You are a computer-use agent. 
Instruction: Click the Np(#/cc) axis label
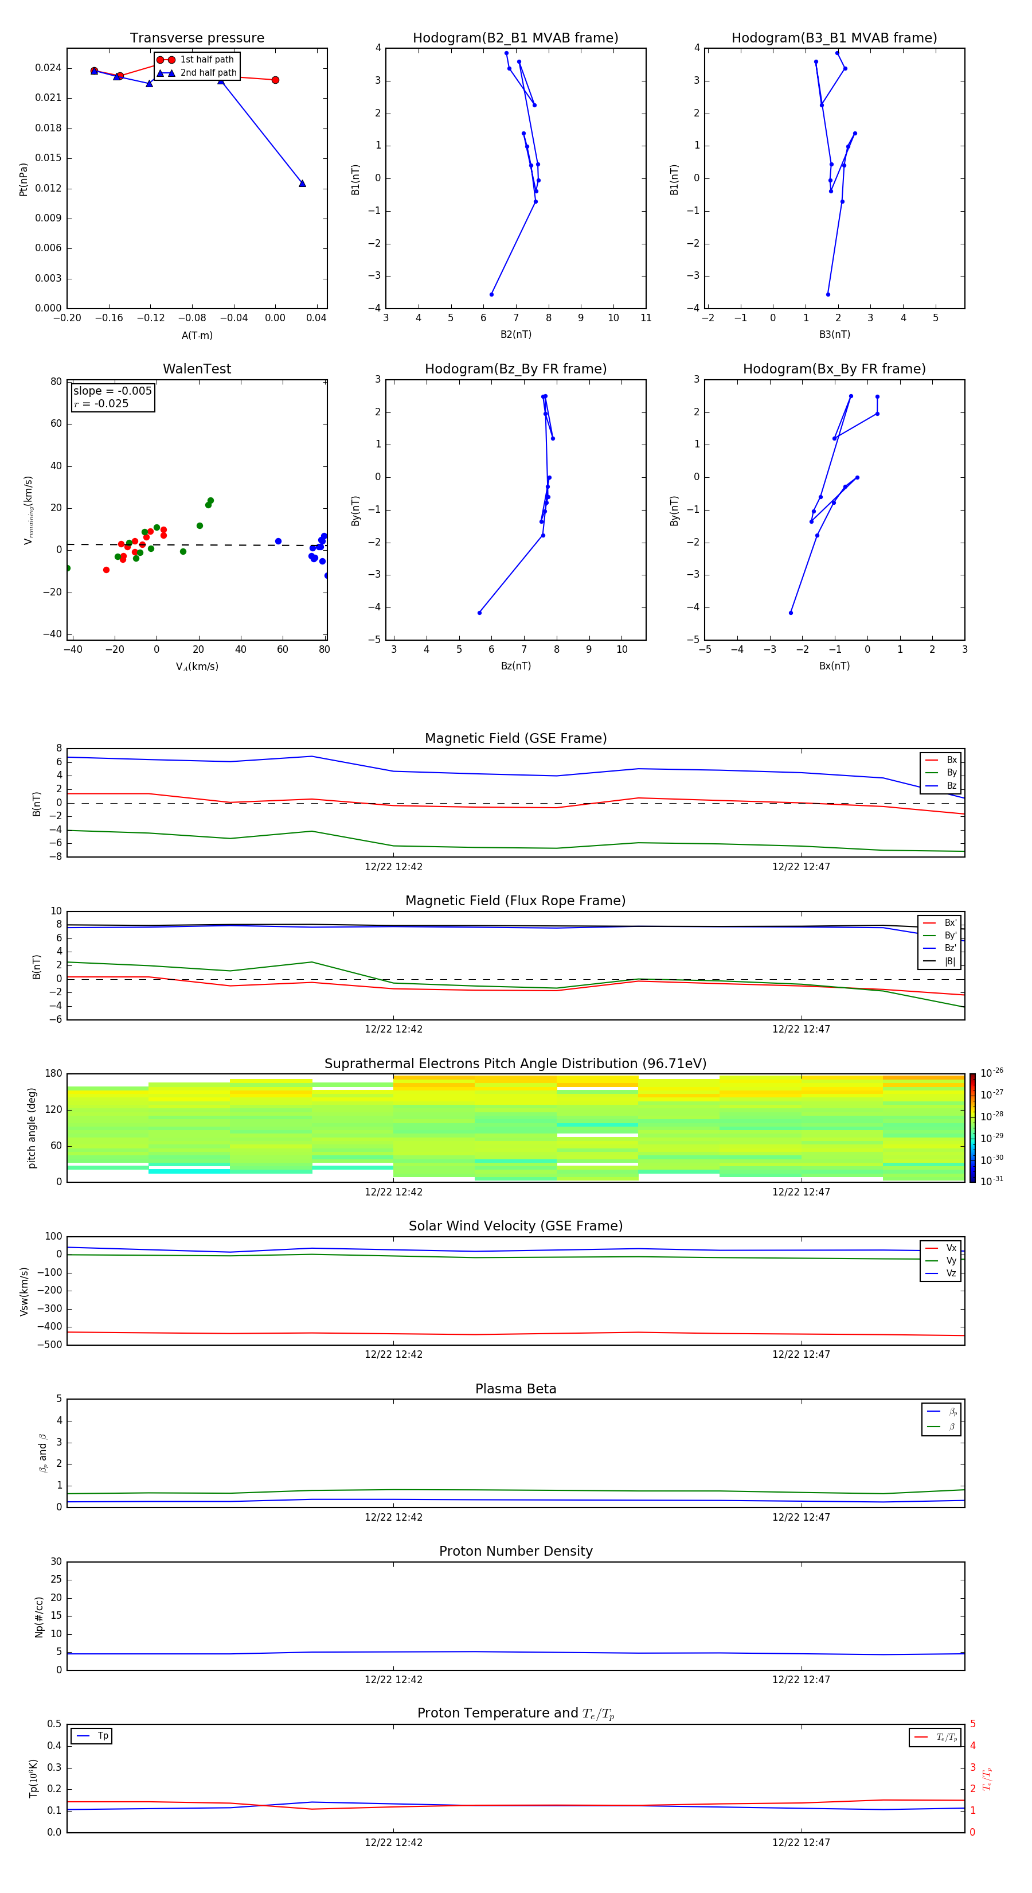click(39, 1617)
